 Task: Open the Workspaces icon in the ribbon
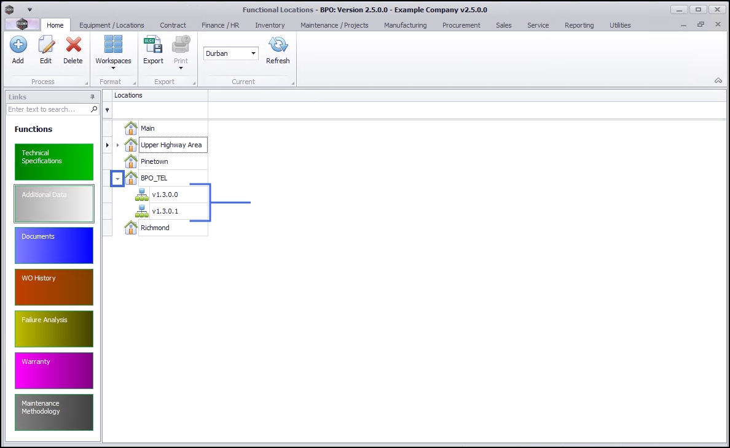coord(113,45)
